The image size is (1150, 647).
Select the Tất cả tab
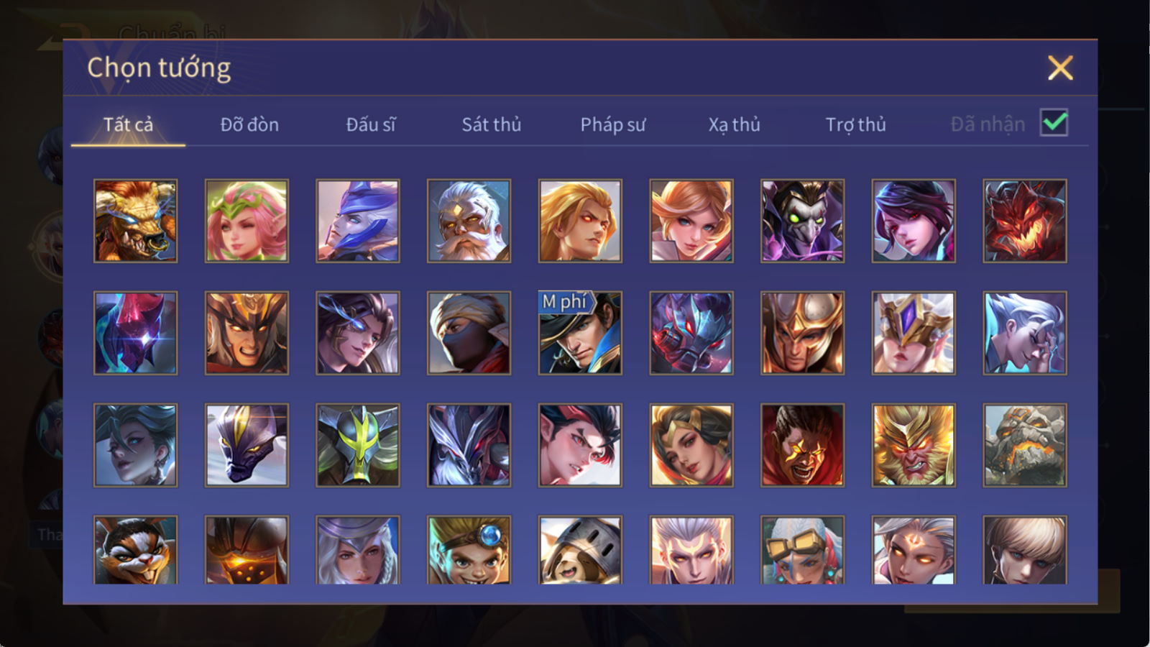coord(128,124)
